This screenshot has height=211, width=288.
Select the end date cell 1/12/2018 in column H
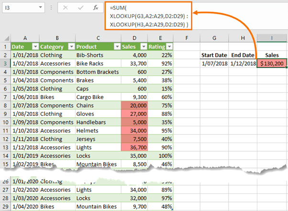pyautogui.click(x=243, y=64)
